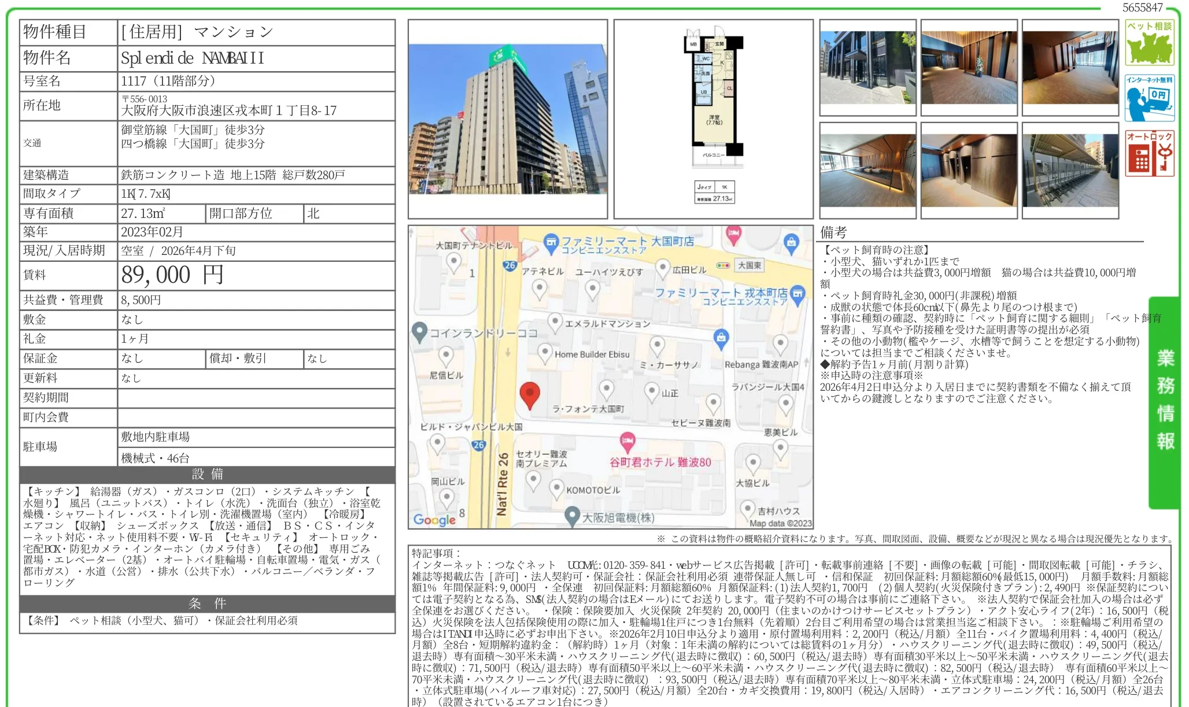Click the 備考 section heading
The height and width of the screenshot is (707, 1189).
(x=833, y=232)
